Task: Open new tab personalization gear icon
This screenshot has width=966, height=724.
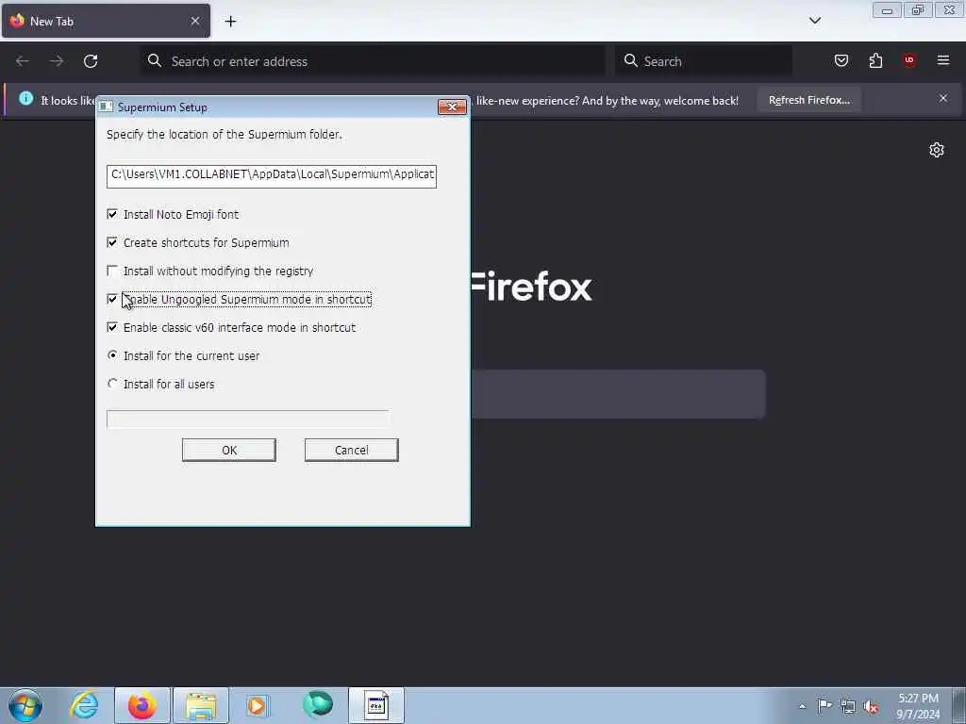Action: pos(937,150)
